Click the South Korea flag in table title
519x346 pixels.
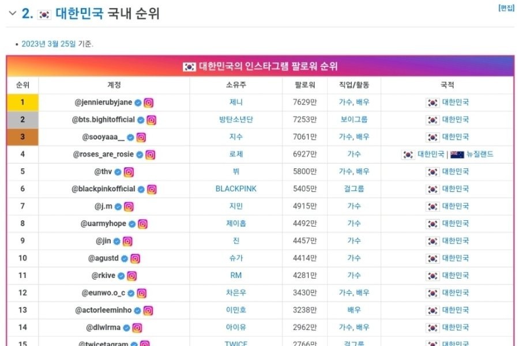(x=189, y=66)
